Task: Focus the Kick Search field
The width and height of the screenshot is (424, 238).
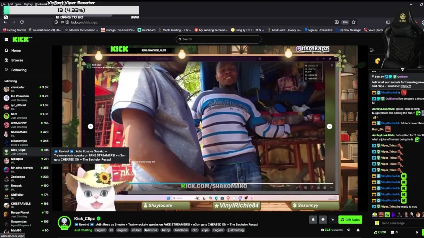Action: tap(218, 39)
